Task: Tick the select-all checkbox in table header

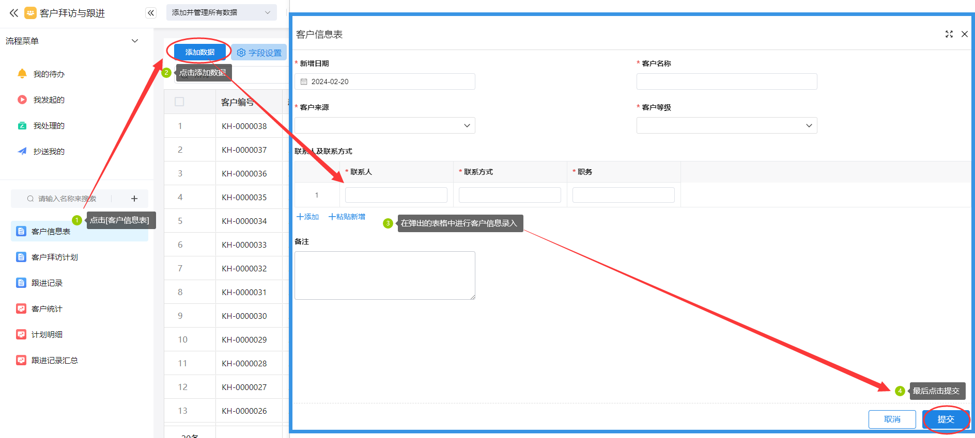Action: click(x=179, y=102)
